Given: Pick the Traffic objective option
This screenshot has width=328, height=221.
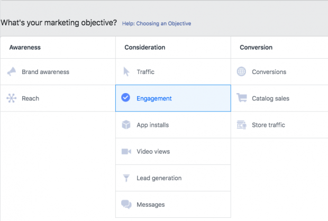Looking at the screenshot, I should coord(145,72).
